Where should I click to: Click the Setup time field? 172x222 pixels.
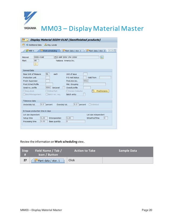[x=44, y=118]
